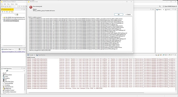Open the View menu
Image resolution: width=178 pixels, height=97 pixels.
pyautogui.click(x=9, y=4)
